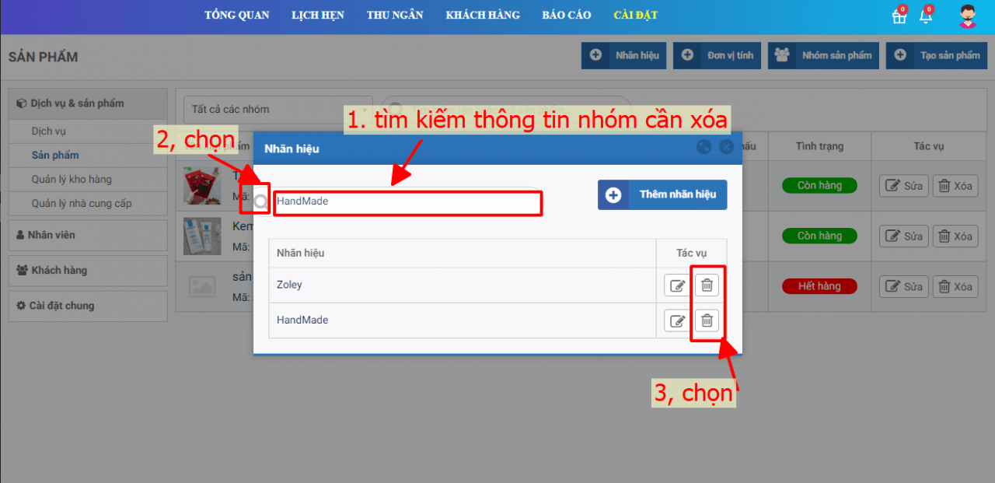Open the bell notifications icon

pyautogui.click(x=926, y=16)
